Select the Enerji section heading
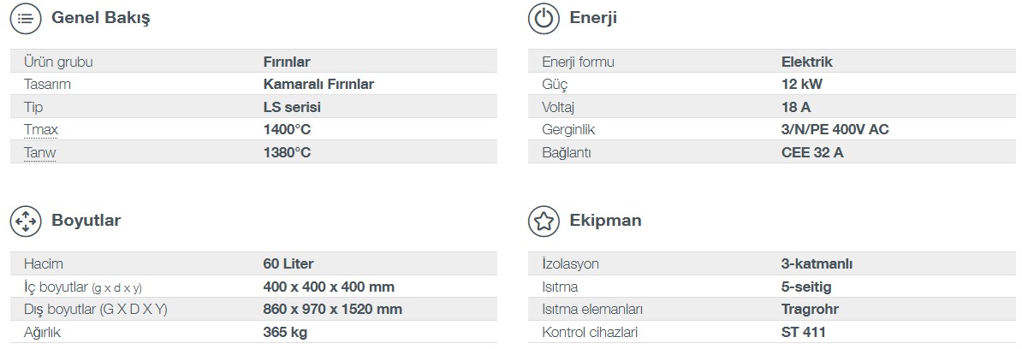 tap(593, 18)
